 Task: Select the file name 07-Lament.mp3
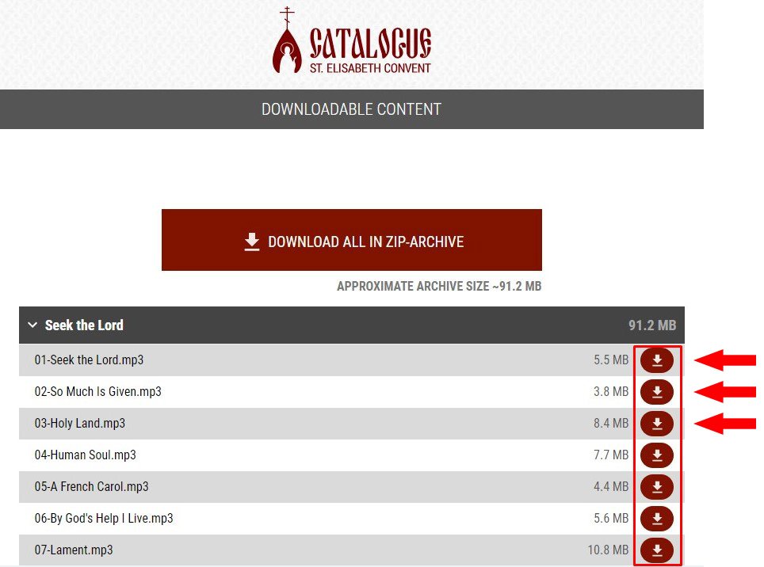pyautogui.click(x=74, y=550)
